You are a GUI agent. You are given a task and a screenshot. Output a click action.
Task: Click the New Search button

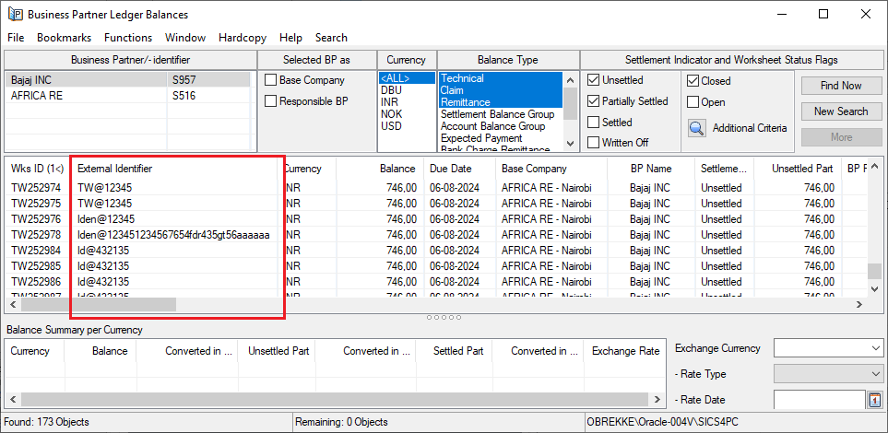point(840,111)
